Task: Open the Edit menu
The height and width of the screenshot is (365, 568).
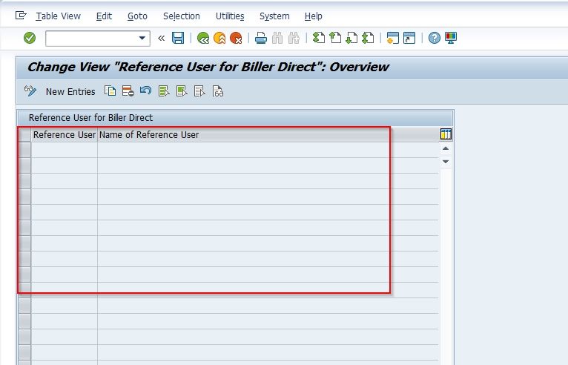Action: 104,16
